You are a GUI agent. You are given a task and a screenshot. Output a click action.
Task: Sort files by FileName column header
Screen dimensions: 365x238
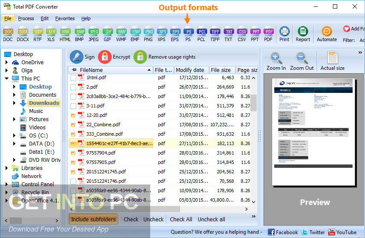pos(111,70)
